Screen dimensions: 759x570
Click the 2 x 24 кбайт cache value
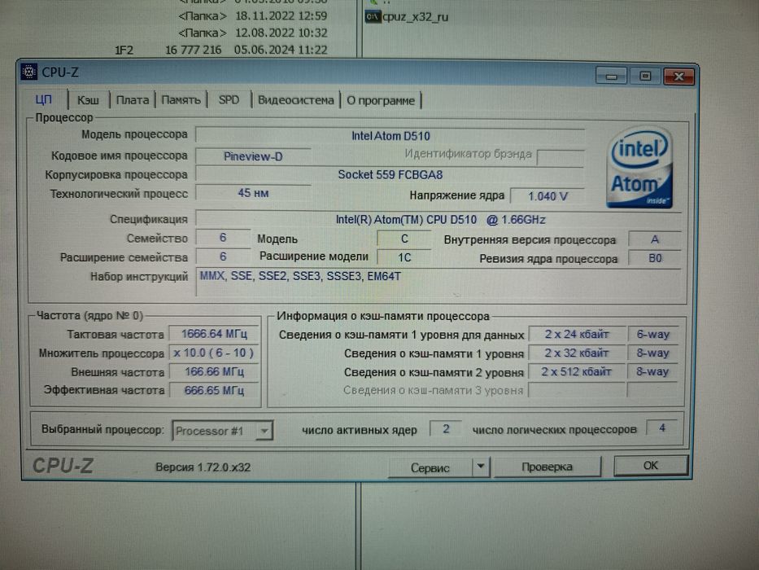tap(577, 334)
